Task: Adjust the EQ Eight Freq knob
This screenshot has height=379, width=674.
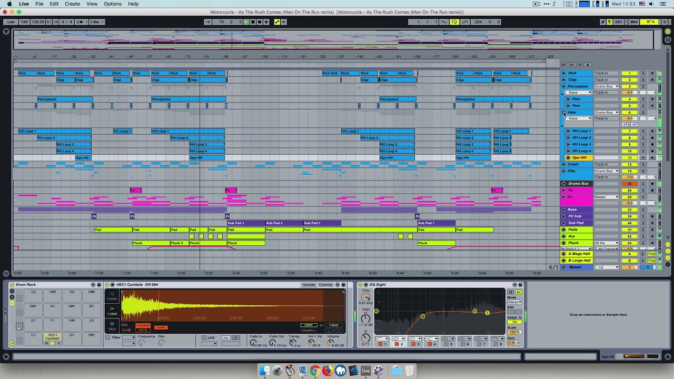Action: click(x=365, y=297)
